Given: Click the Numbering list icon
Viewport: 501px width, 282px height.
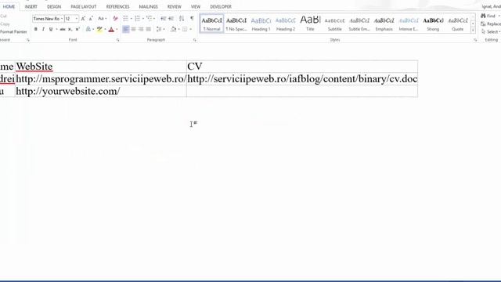Looking at the screenshot, I should point(138,19).
